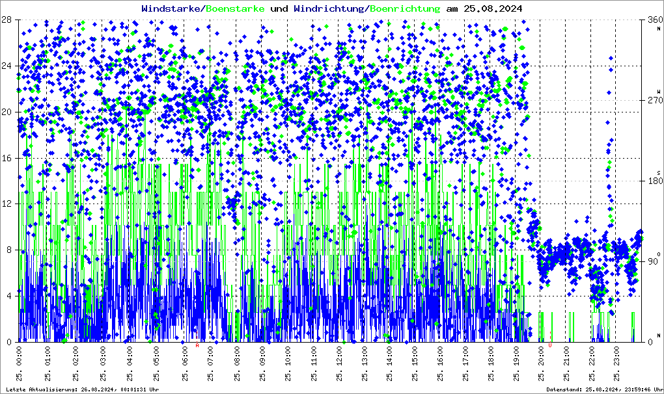Click the '180' degree label on right axis
This screenshot has width=664, height=394.
click(655, 181)
